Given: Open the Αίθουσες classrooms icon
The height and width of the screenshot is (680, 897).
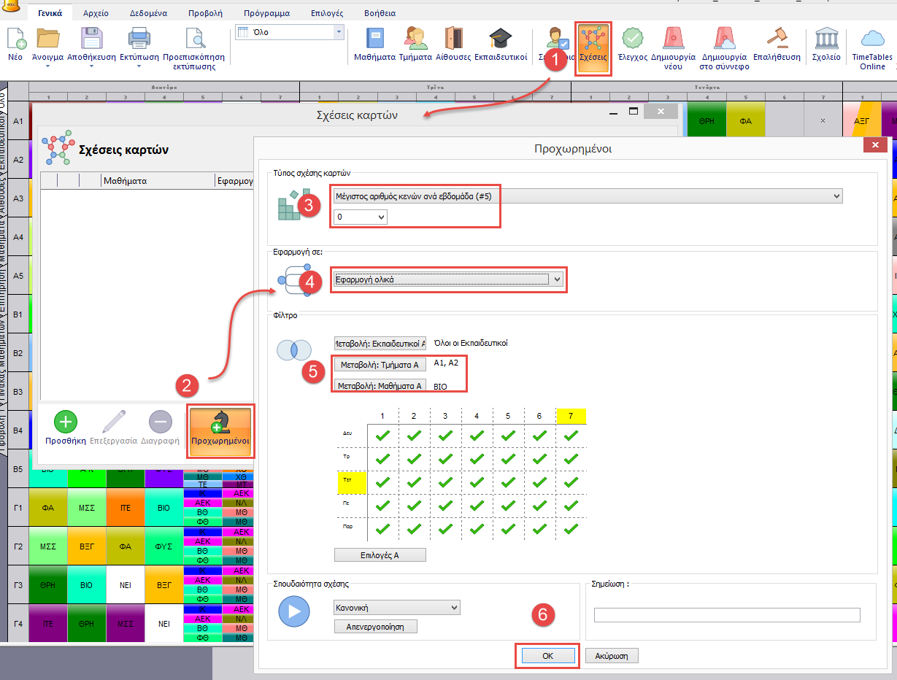Looking at the screenshot, I should click(x=453, y=45).
